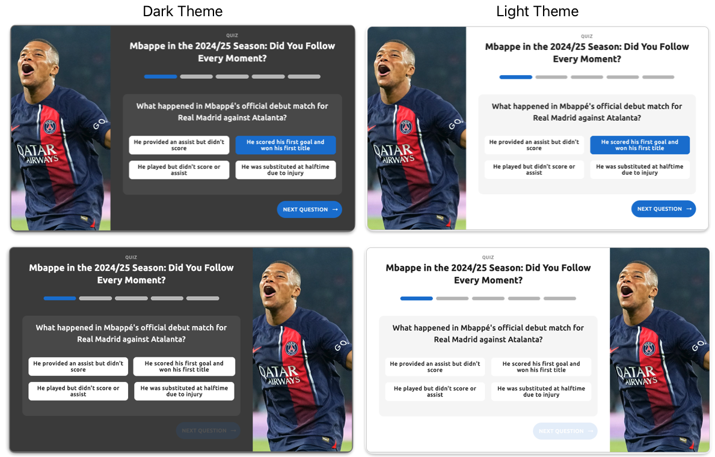Select 'substituted at halftime' in bottom dark quiz
The image size is (715, 457).
pos(184,392)
